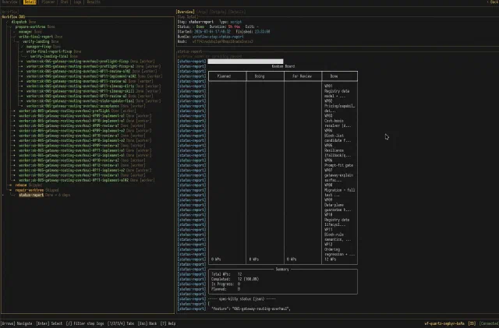Click the 12 WPs count in Done column
The height and width of the screenshot is (328, 499).
pos(330,259)
